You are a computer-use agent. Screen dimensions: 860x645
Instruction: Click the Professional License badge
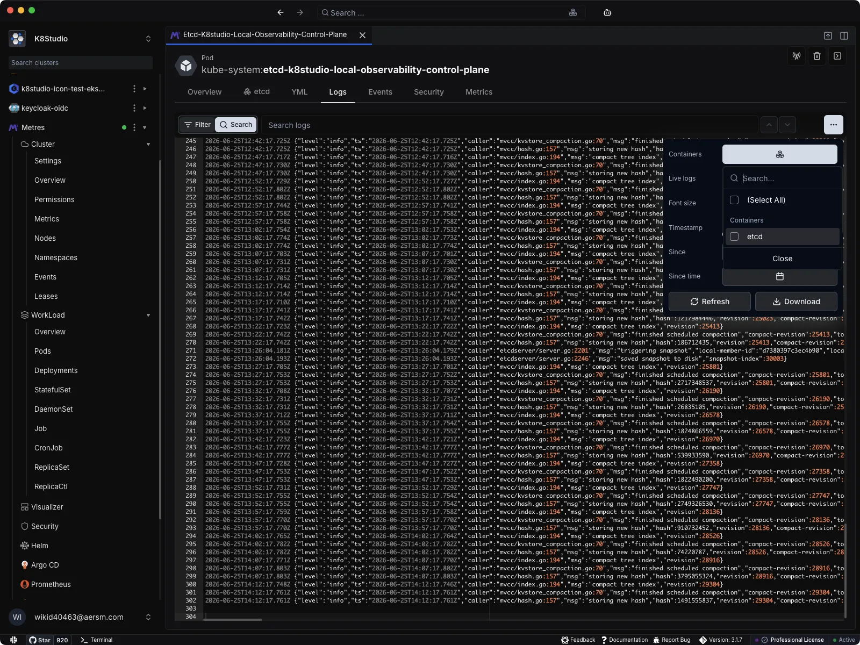click(x=792, y=640)
